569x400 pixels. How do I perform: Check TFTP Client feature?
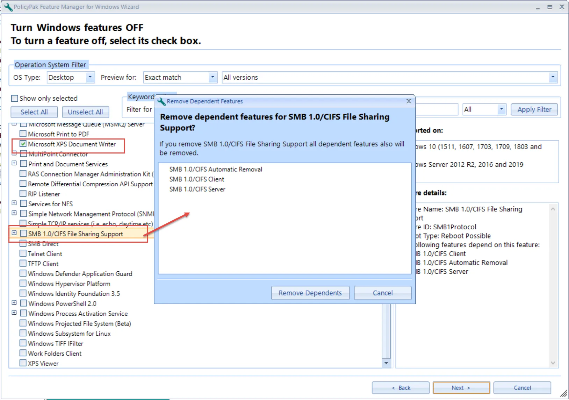(23, 263)
